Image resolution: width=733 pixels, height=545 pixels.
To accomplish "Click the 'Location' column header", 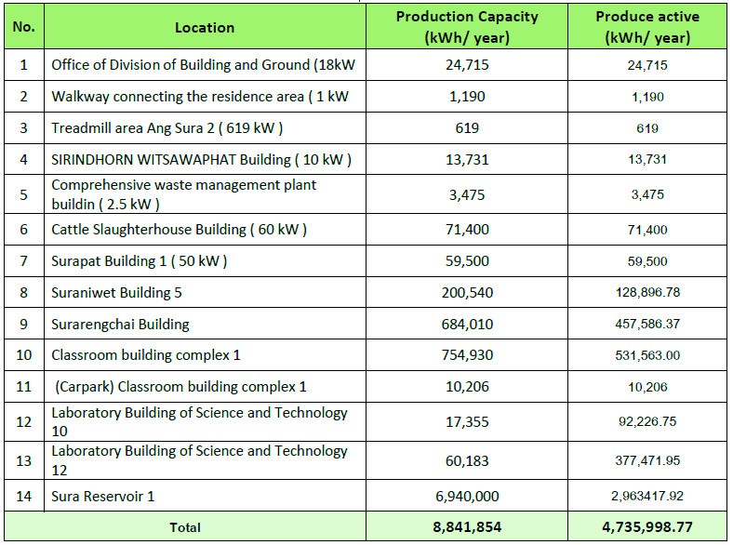I will coord(205,27).
